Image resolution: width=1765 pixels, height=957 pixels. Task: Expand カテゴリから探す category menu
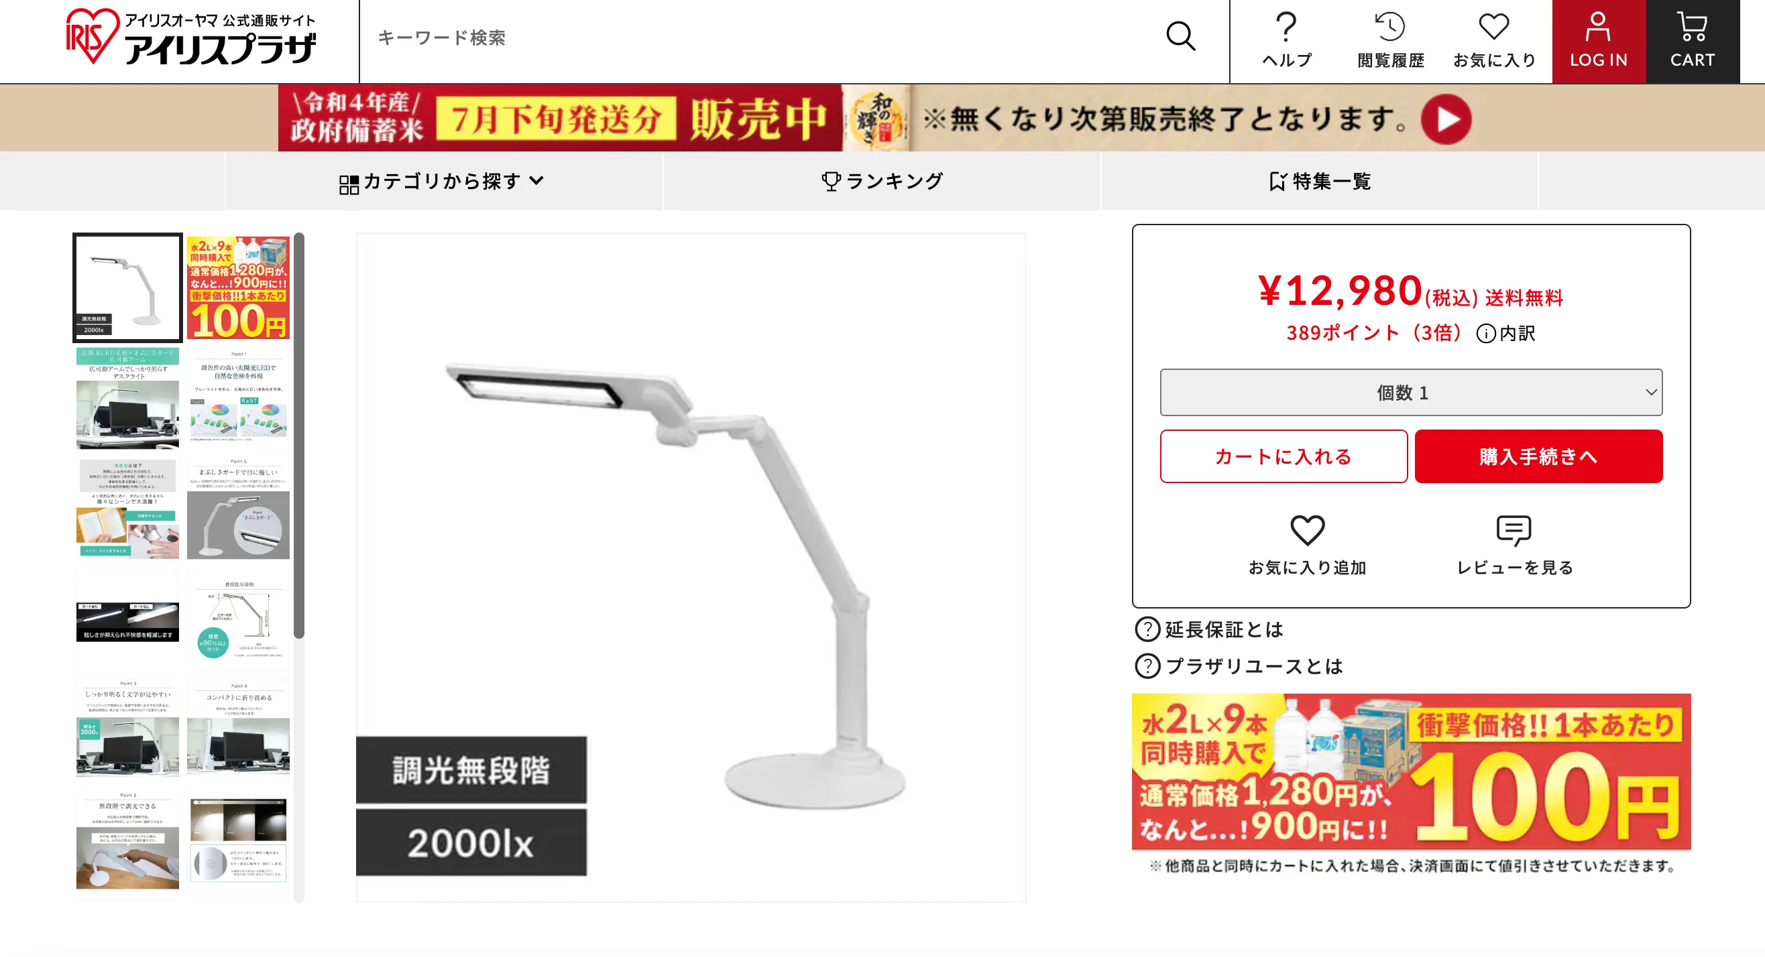point(443,182)
